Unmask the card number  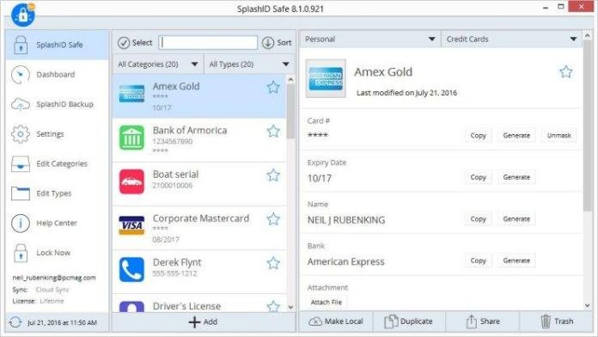tap(559, 136)
